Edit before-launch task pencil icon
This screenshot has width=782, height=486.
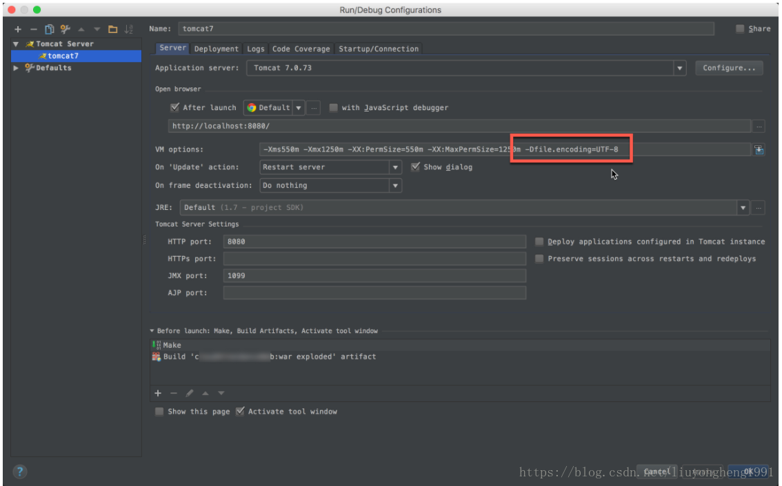190,393
